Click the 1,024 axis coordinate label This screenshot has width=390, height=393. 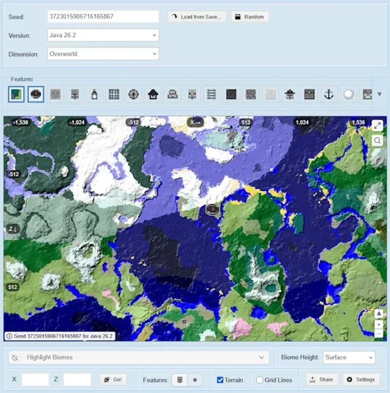pos(302,122)
